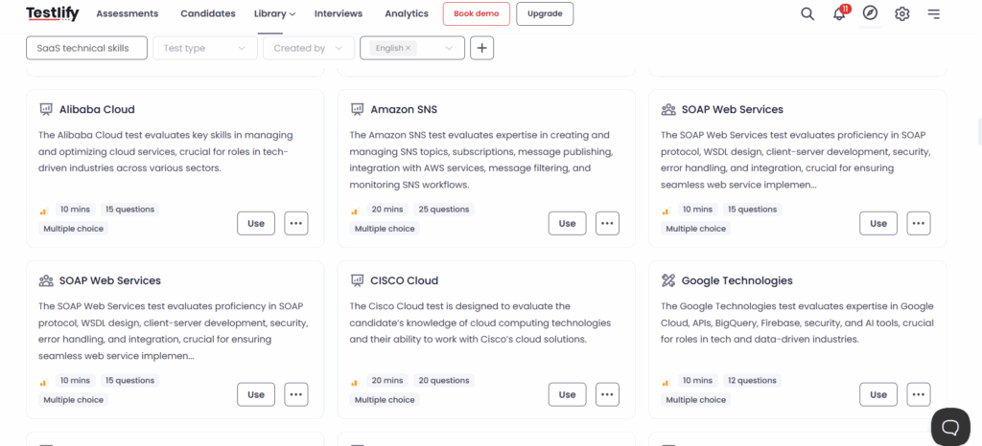Click the Cisco Cloud test description
The image size is (982, 446).
tap(480, 323)
